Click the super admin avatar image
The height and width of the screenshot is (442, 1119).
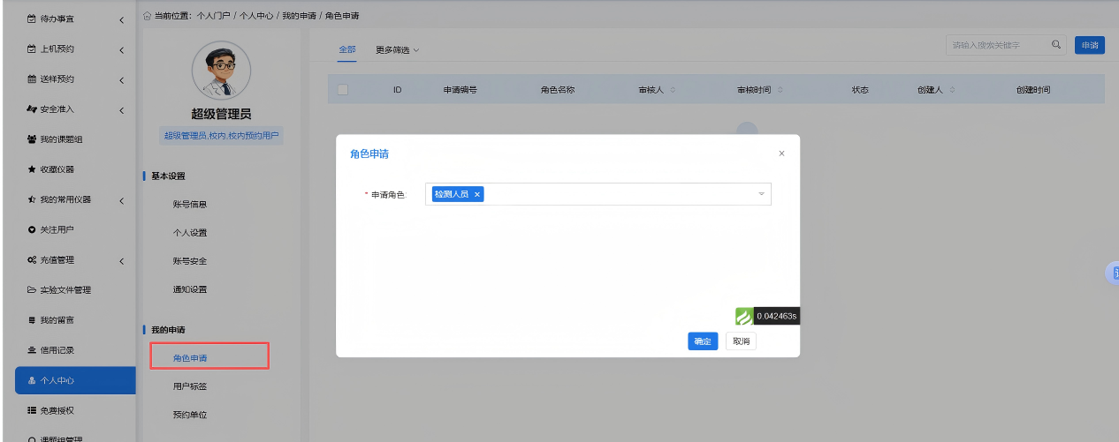pos(221,71)
